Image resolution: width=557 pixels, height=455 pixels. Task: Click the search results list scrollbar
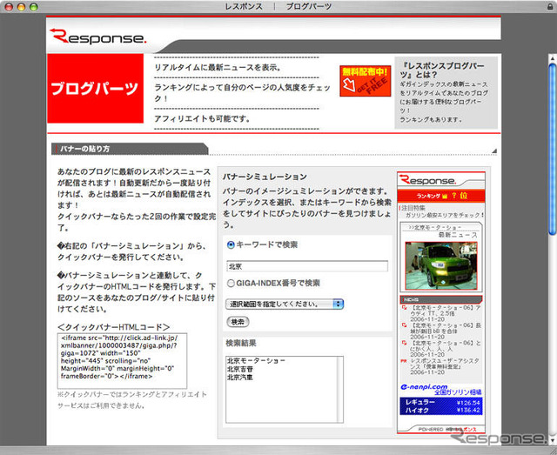340,390
